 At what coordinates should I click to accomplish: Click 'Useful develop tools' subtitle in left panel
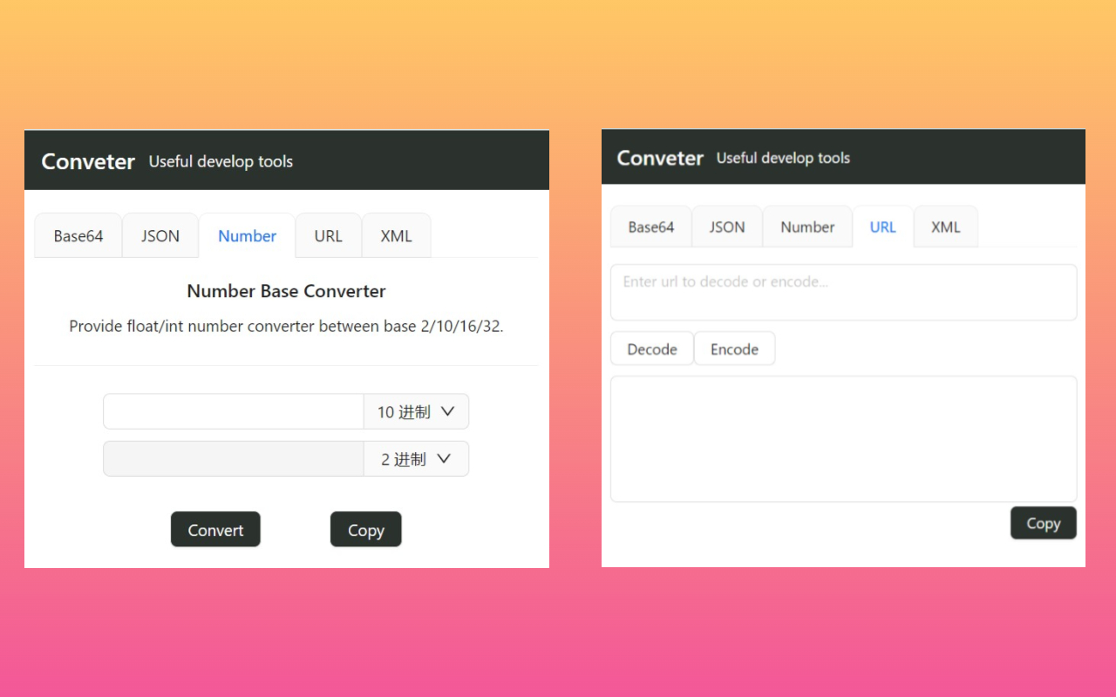pyautogui.click(x=221, y=162)
